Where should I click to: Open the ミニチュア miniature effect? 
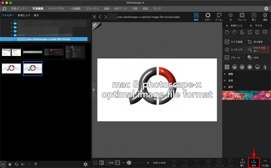point(233,50)
